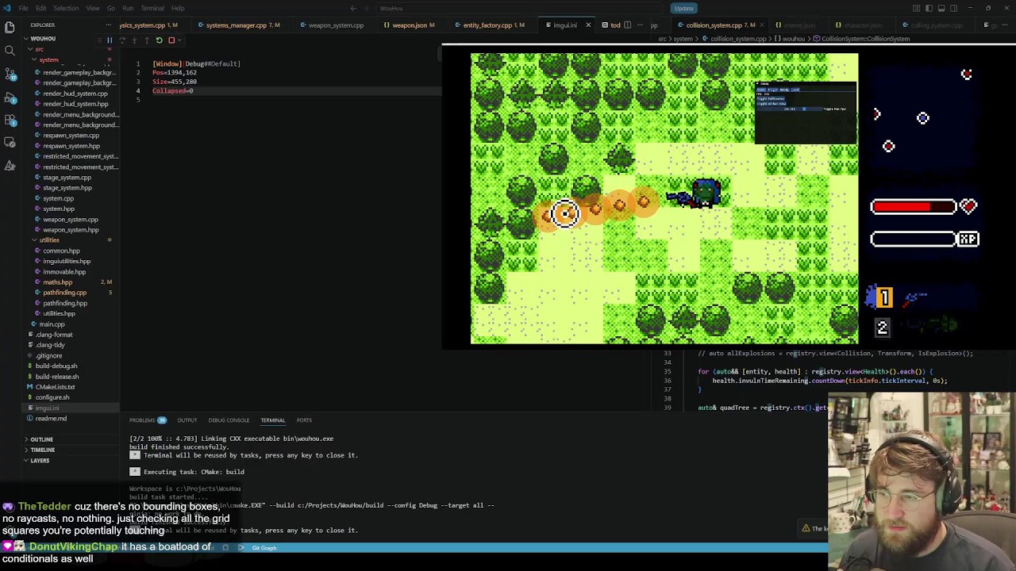Switch to the Output panel tab
The width and height of the screenshot is (1016, 571).
tap(187, 420)
